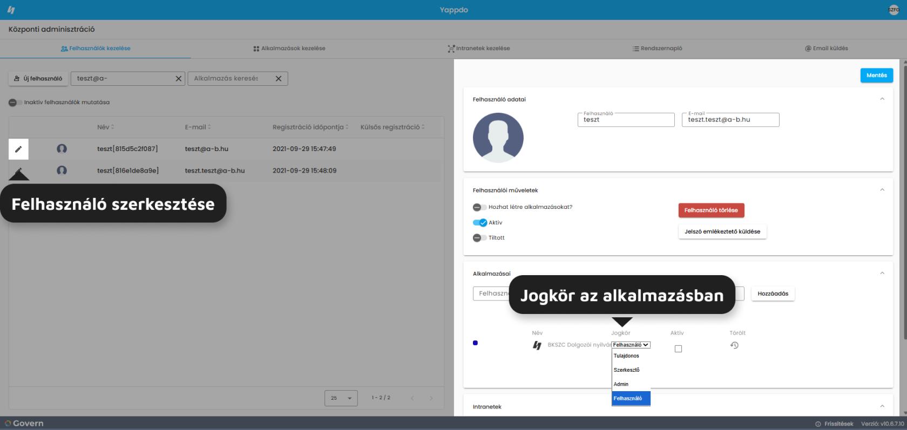Click Új felhasználó button
Screen dimensions: 907x430
tap(38, 79)
